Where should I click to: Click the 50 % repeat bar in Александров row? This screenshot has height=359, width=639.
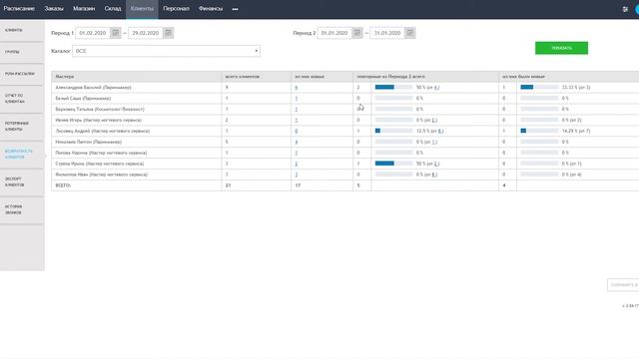(x=393, y=87)
